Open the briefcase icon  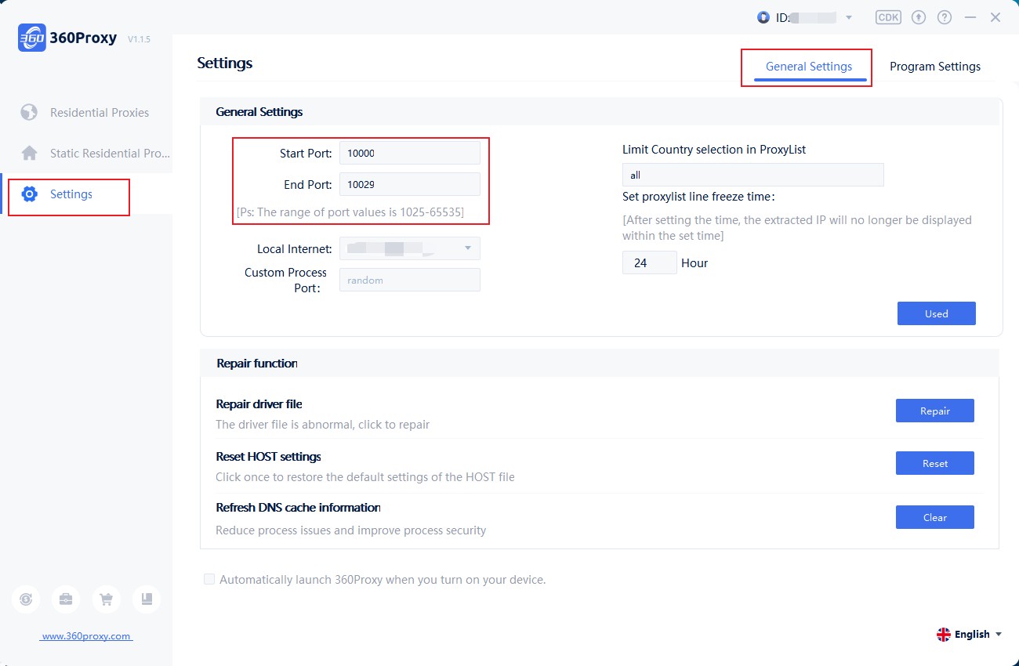66,599
